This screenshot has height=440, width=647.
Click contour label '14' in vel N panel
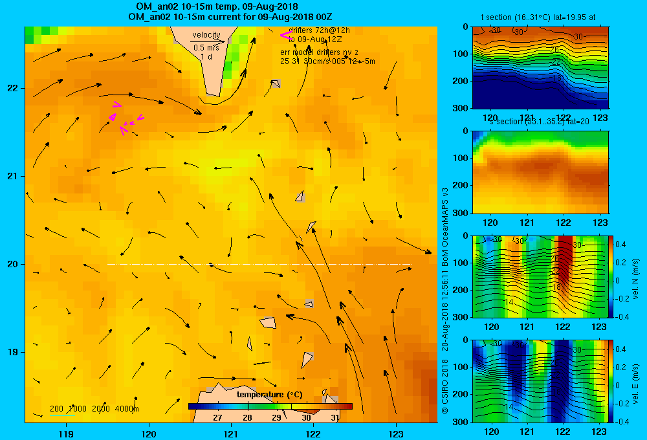tap(509, 302)
